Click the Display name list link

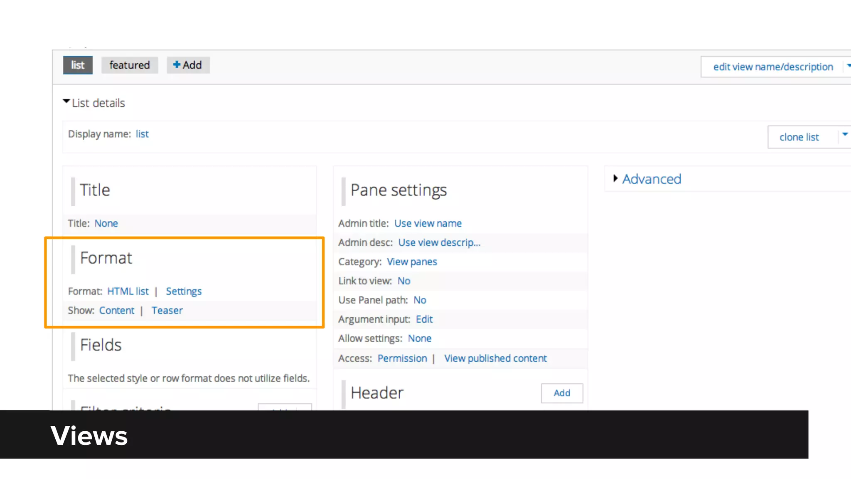point(142,134)
